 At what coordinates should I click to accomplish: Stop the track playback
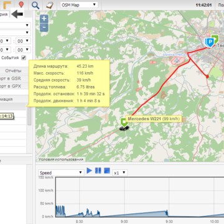pyautogui.click(x=107, y=171)
